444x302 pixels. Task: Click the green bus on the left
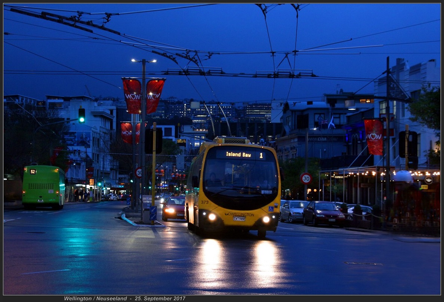(43, 186)
